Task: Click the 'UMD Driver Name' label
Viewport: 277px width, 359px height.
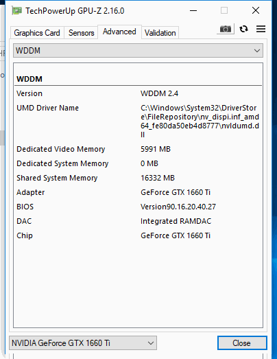Action: (47, 108)
